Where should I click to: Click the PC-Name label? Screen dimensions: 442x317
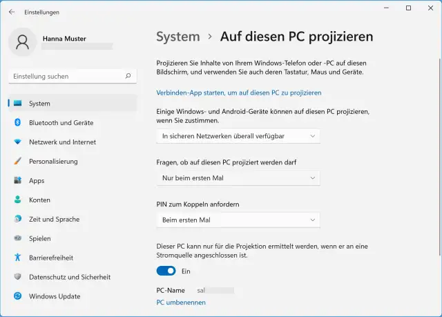171,290
